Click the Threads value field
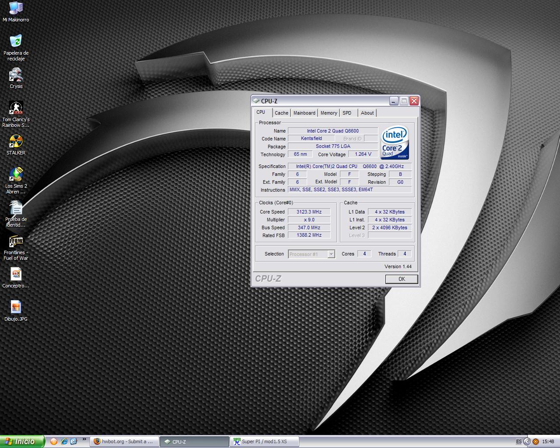Screen dimensions: 560x448 pos(404,254)
